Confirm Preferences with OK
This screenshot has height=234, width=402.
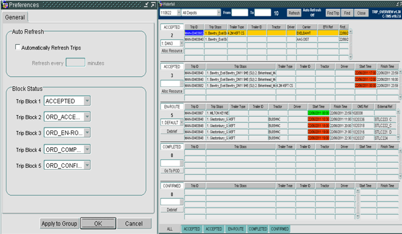(x=98, y=223)
